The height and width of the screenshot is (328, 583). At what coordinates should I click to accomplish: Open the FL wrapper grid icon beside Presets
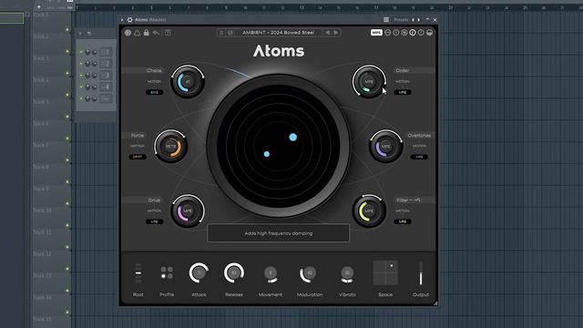(x=386, y=20)
